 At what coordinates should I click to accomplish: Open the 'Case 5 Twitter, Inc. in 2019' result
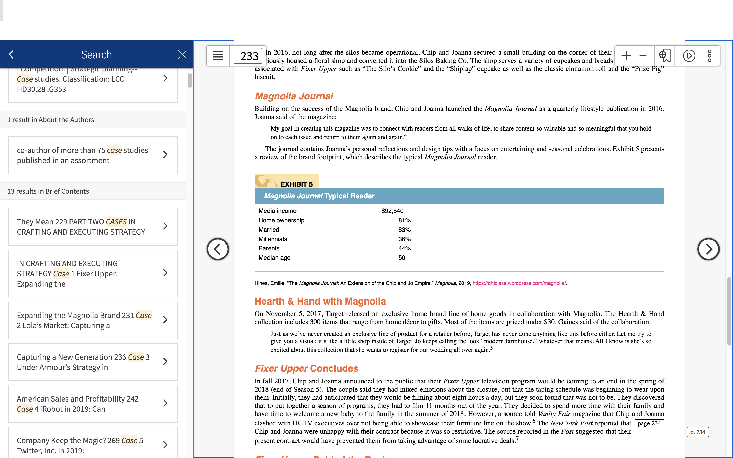93,442
